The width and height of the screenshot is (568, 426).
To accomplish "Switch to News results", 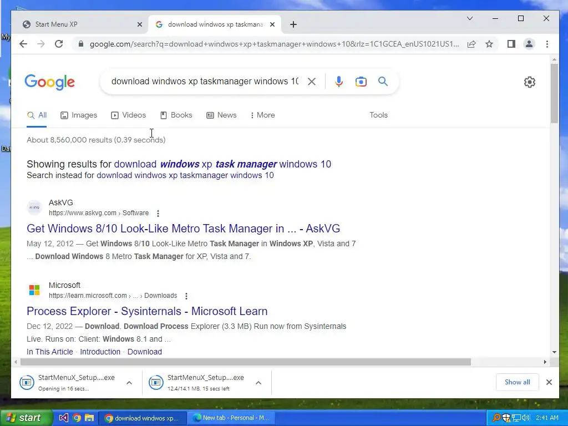I will tap(221, 115).
